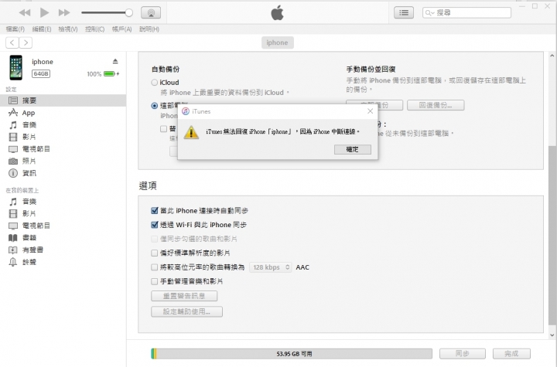Click the 同步 button
This screenshot has height=367, width=557.
coord(463,354)
